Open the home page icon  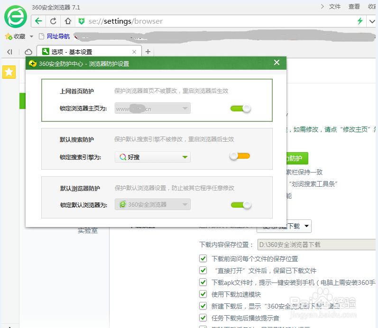pyautogui.click(x=68, y=21)
